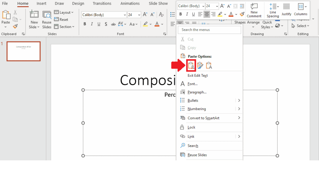Screen dimensions: 319x179
Task: Click Exit Edit Text in the context menu
Action: [198, 76]
